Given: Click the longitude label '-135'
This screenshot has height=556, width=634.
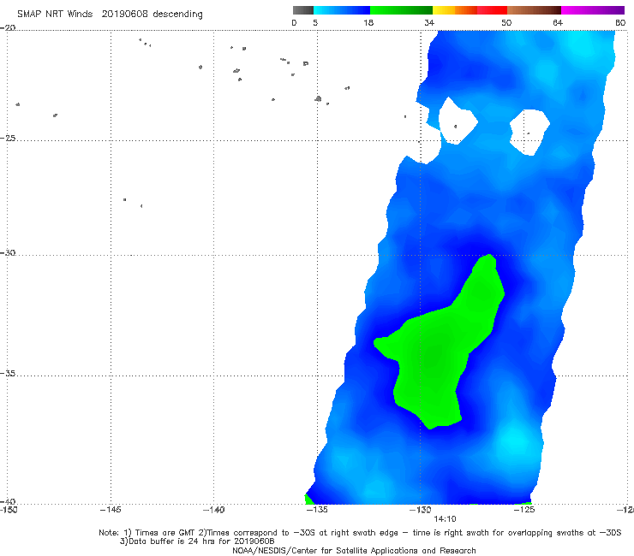Looking at the screenshot, I should point(317,510).
